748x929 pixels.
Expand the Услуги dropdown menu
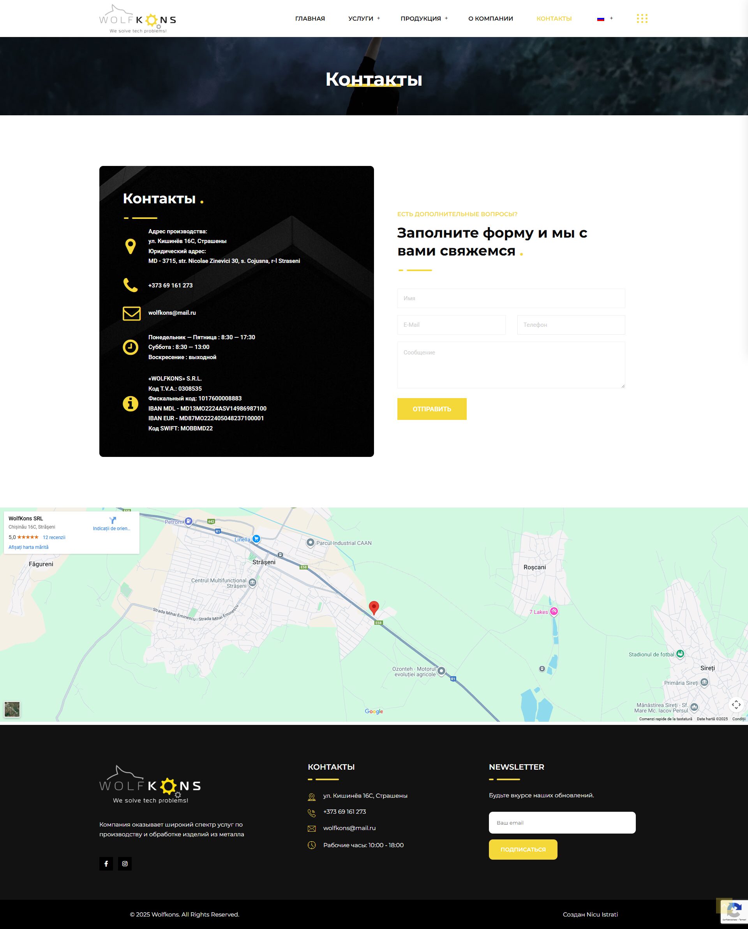pos(364,19)
